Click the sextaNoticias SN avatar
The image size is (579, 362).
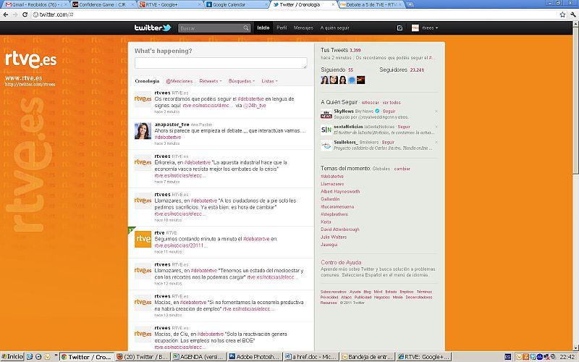coord(326,129)
